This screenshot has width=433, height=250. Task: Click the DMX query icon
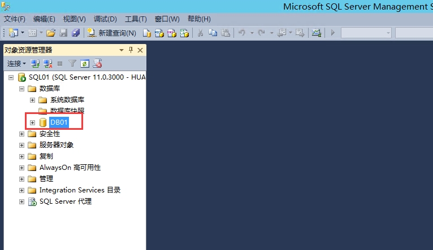point(172,33)
